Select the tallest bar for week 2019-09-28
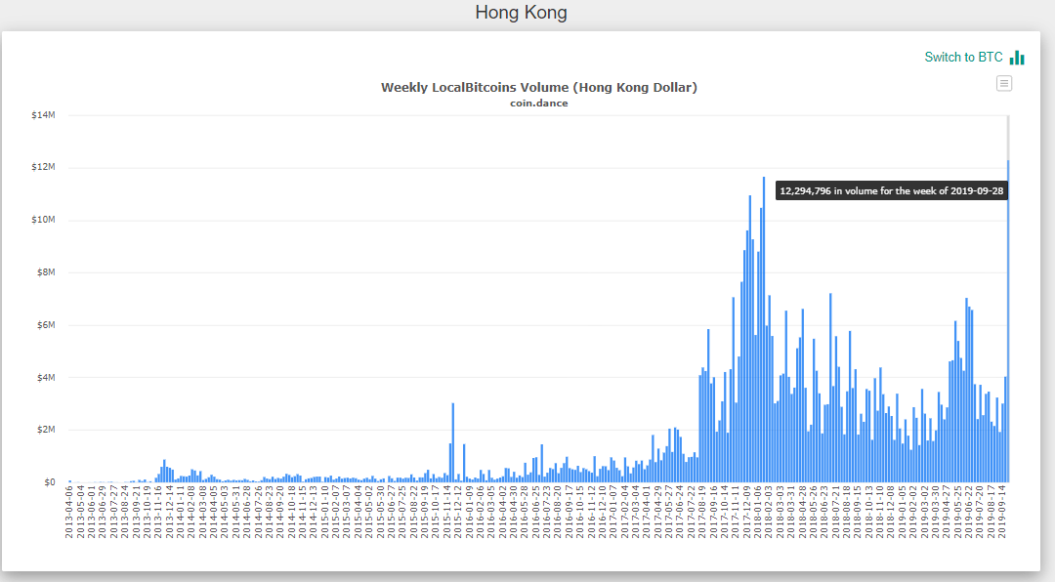The image size is (1055, 582). 1008,322
